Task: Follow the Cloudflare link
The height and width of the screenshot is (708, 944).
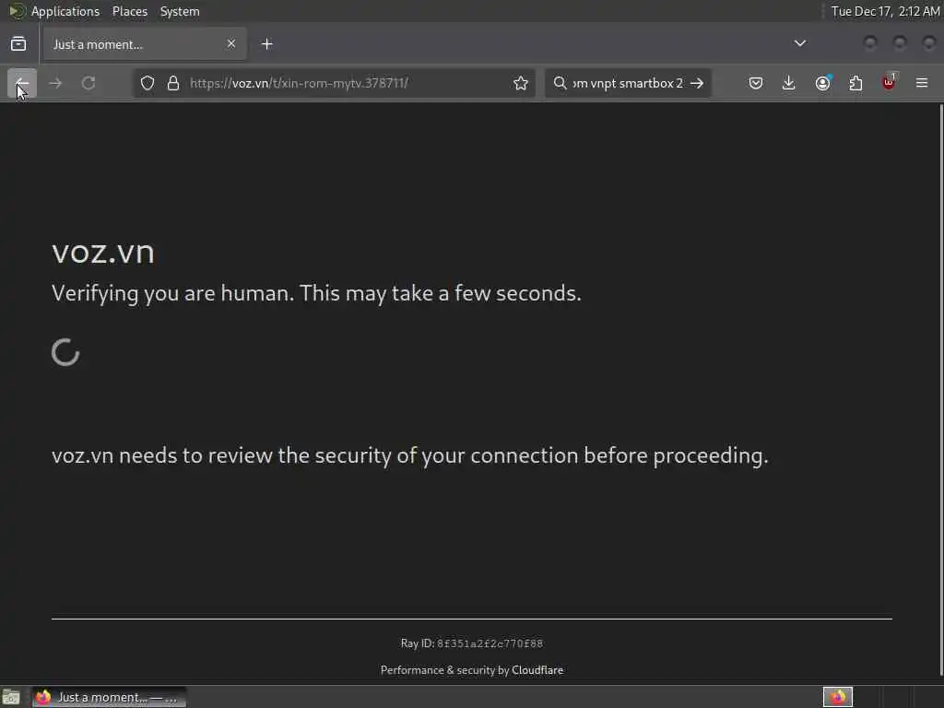Action: [537, 670]
